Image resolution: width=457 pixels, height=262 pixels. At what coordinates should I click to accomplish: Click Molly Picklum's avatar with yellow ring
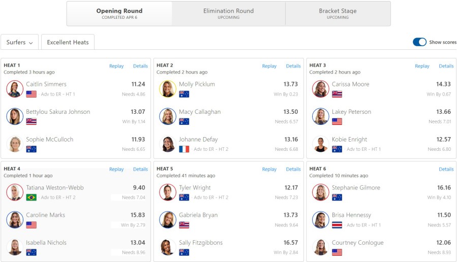click(x=168, y=89)
